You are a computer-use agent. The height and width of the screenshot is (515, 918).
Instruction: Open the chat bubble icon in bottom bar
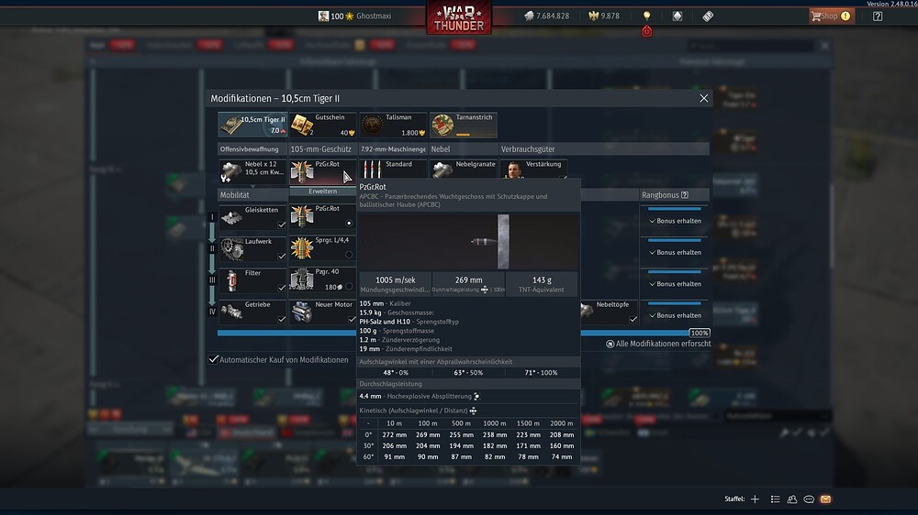[809, 499]
